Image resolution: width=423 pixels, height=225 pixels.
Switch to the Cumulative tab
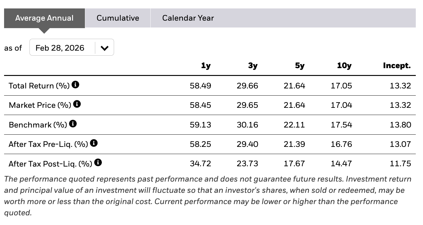118,18
